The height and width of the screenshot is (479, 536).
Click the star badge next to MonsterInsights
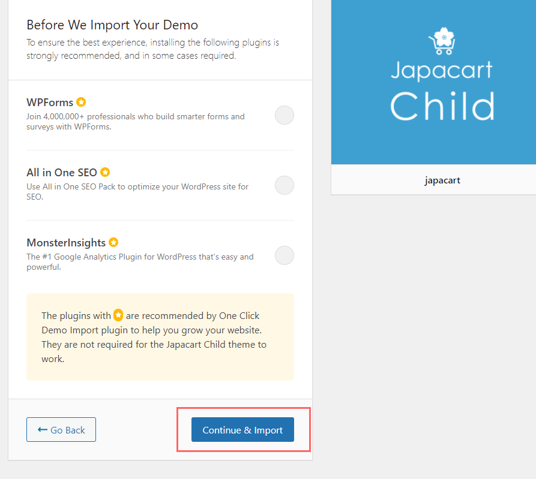113,242
